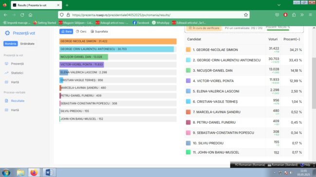Image resolution: width=316 pixels, height=177 pixels.
Task: Show more tools with the double chevron
Action: 302,15
